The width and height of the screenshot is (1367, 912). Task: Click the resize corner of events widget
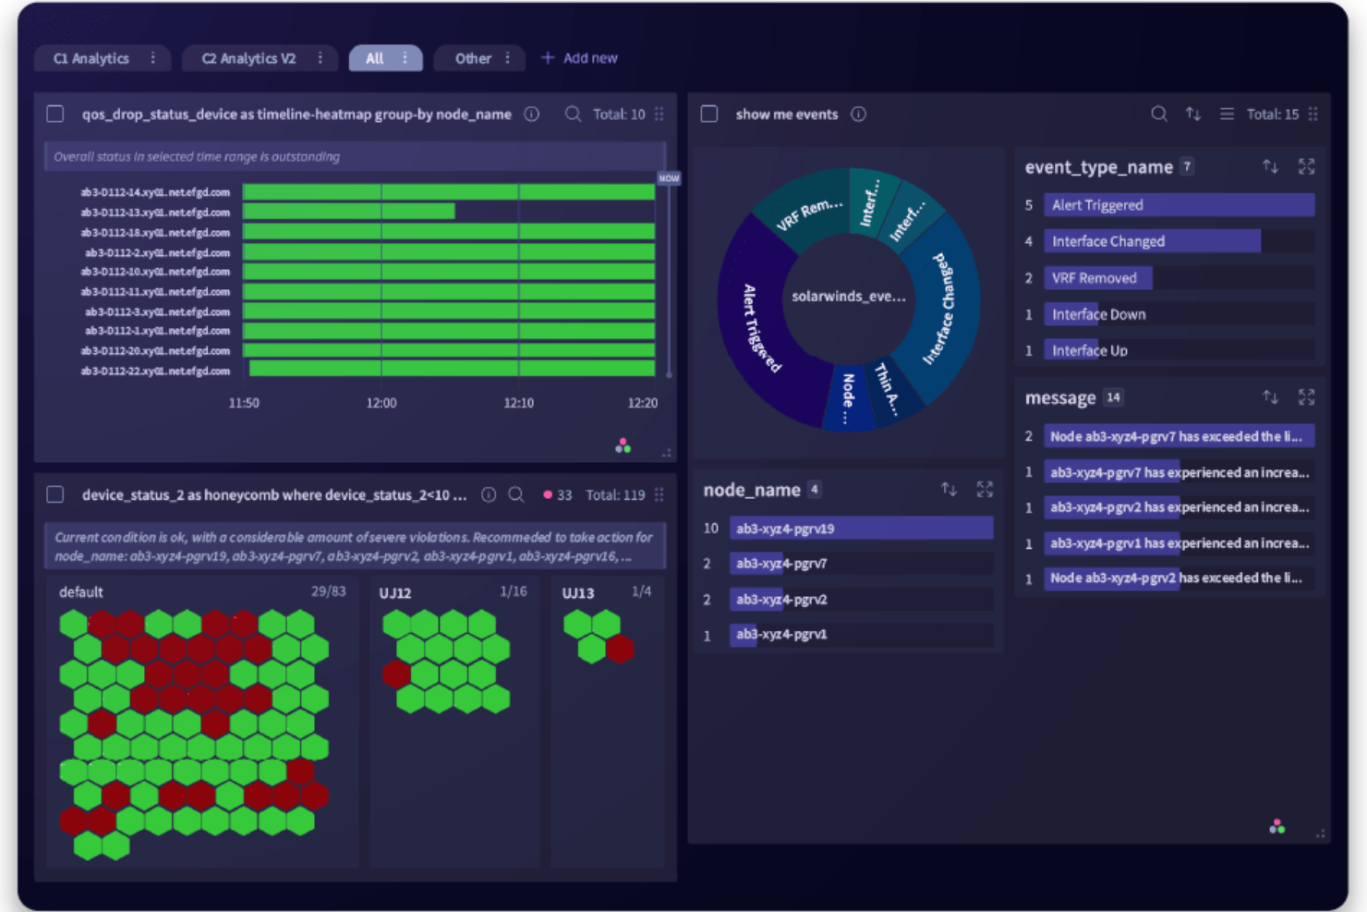[x=1321, y=833]
